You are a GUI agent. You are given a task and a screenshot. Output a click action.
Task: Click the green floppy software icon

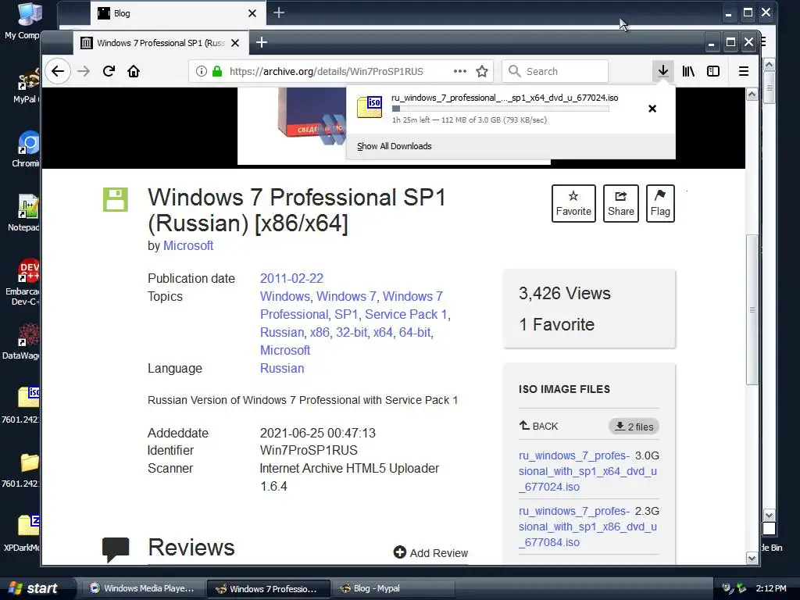point(116,199)
